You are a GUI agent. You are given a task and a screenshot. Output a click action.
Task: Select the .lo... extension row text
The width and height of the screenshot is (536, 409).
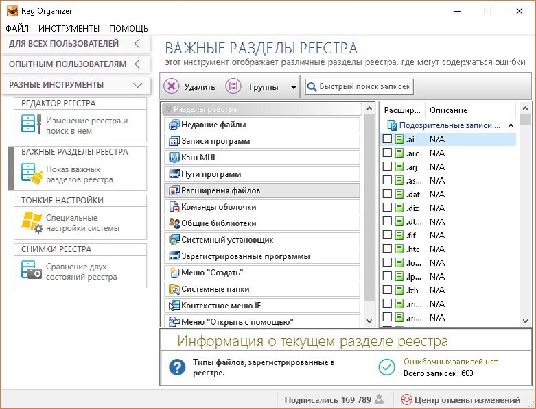[x=414, y=262]
